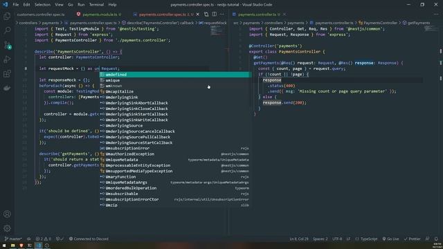
Task: Choose 'UnauthorizedException' suggestion
Action: (x=174, y=154)
